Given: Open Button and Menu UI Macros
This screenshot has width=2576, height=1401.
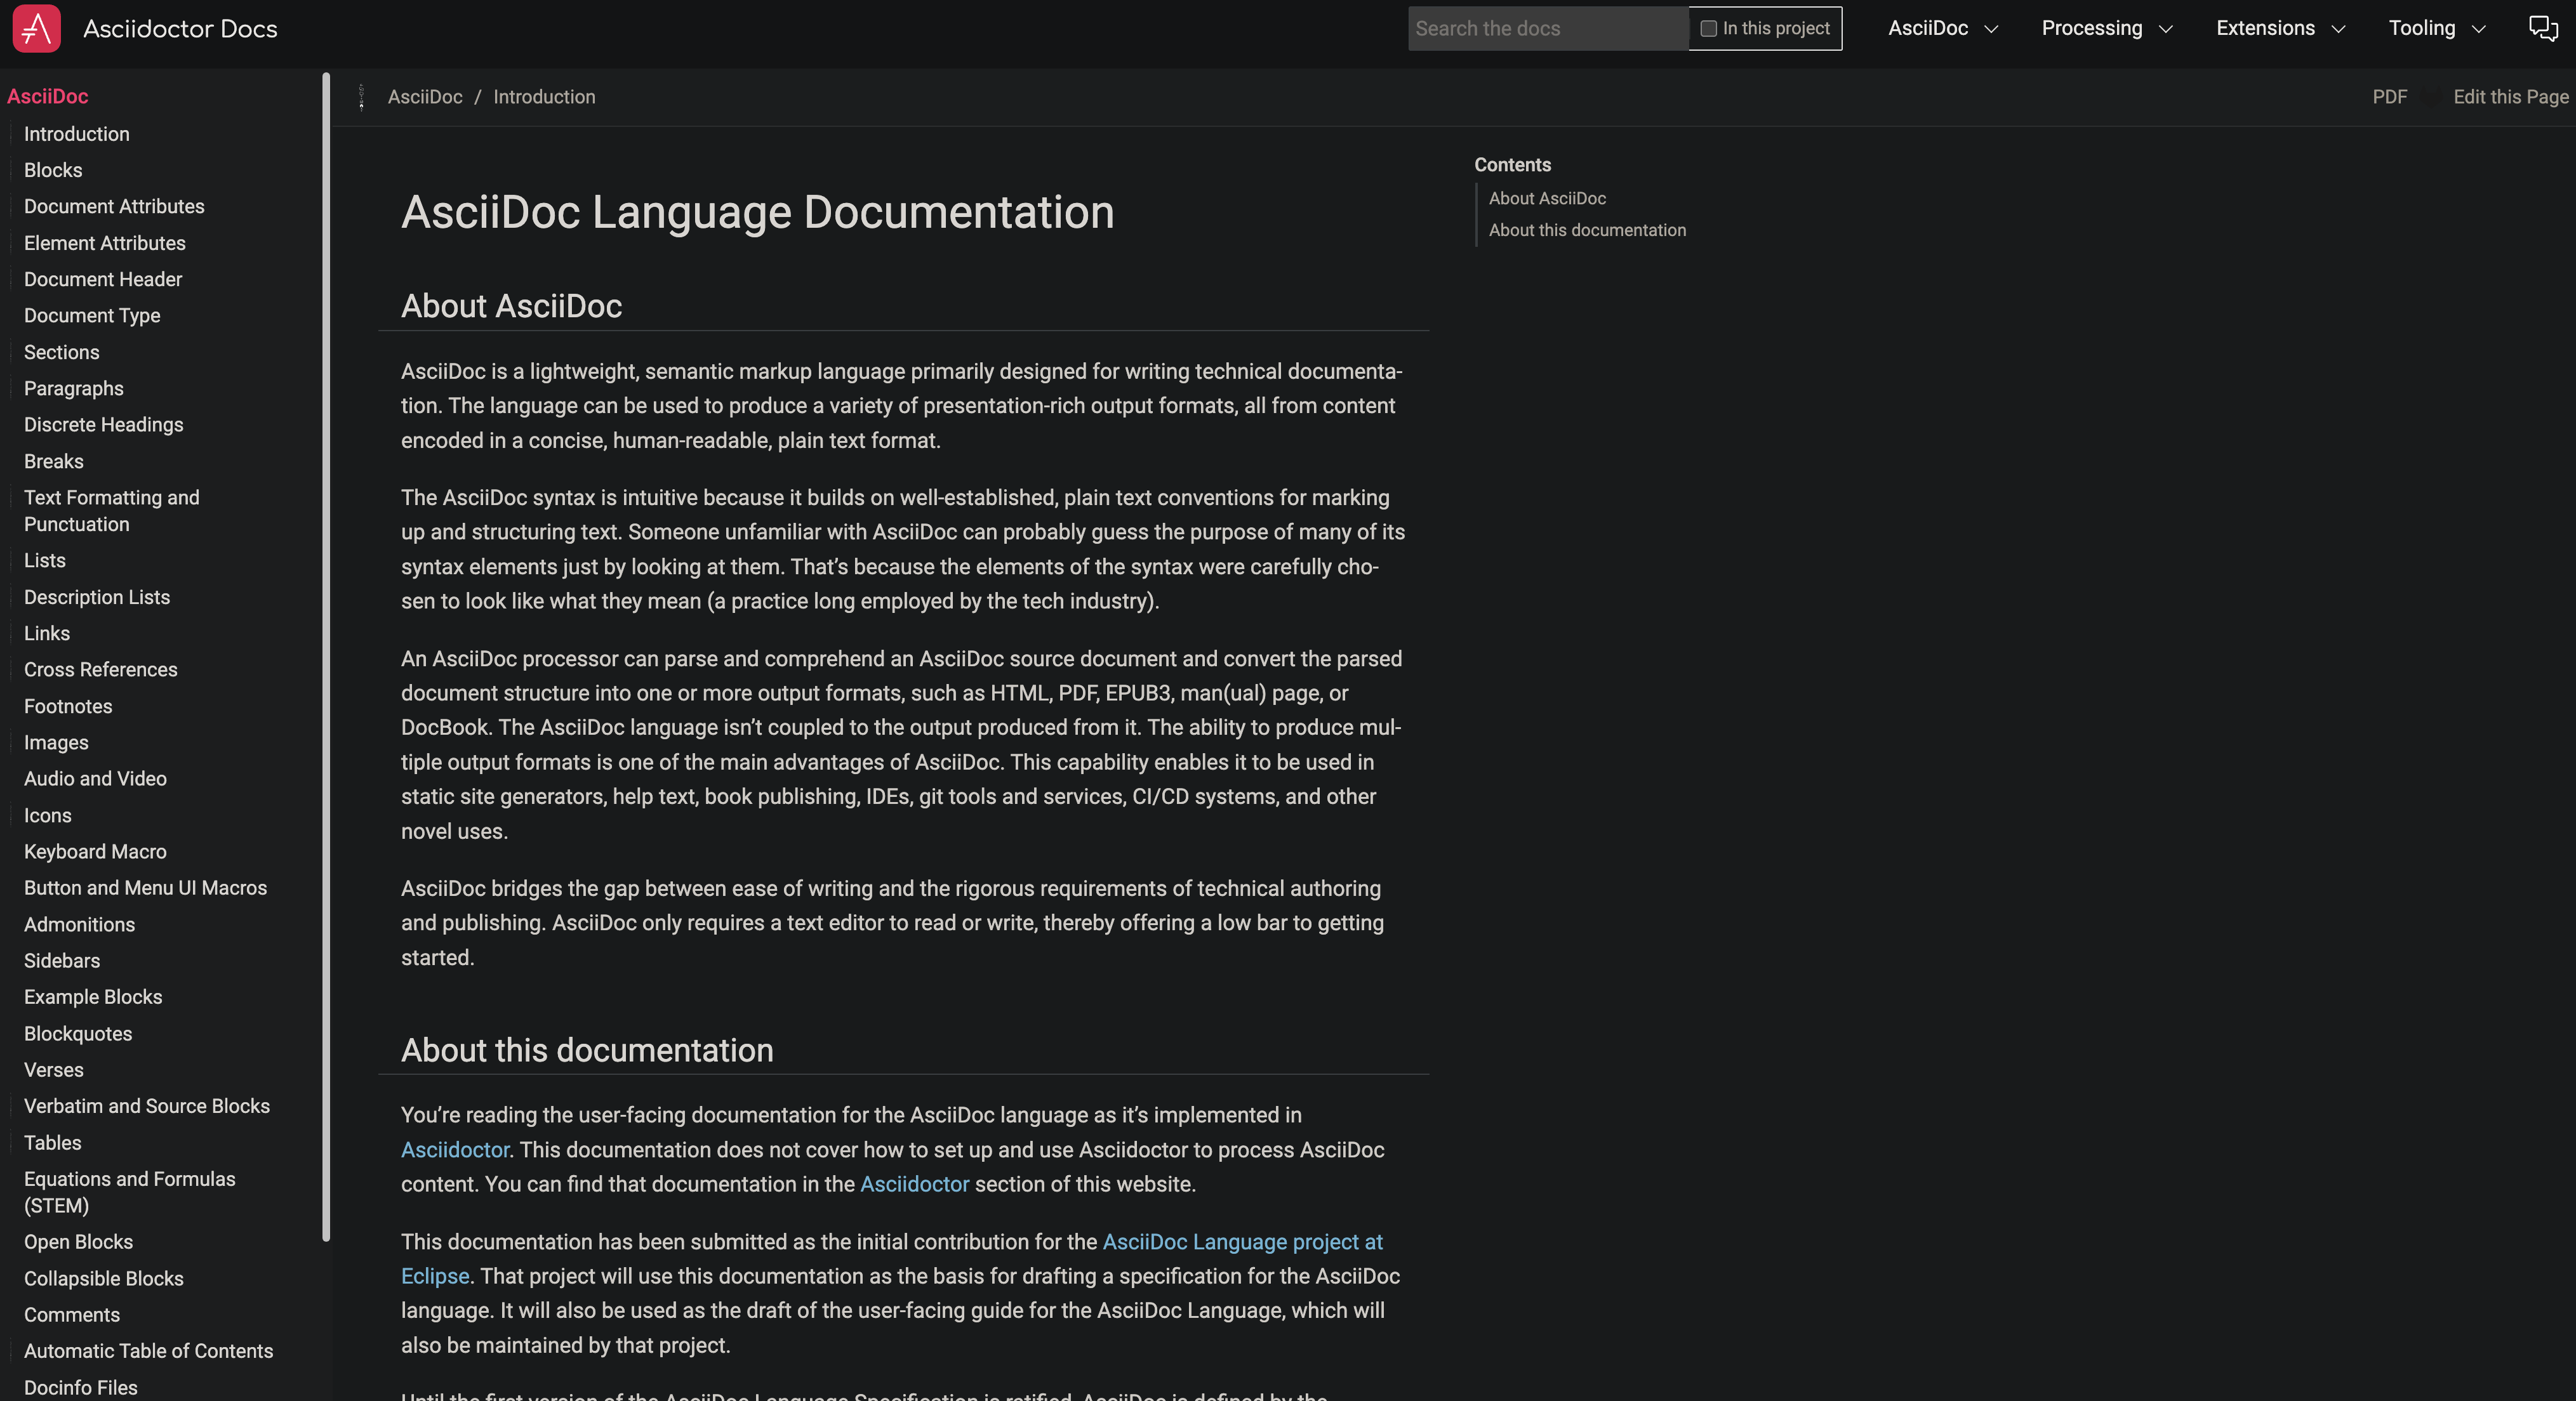Looking at the screenshot, I should (145, 888).
